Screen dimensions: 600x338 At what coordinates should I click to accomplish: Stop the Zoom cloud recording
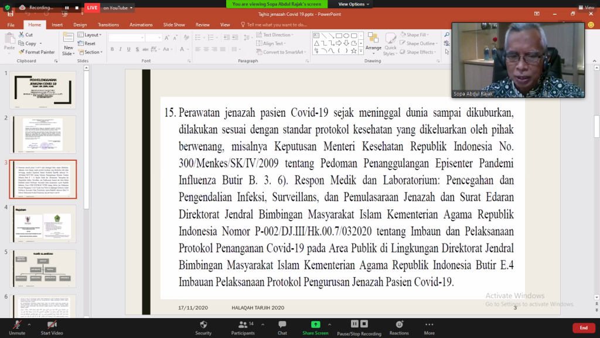coord(77,8)
